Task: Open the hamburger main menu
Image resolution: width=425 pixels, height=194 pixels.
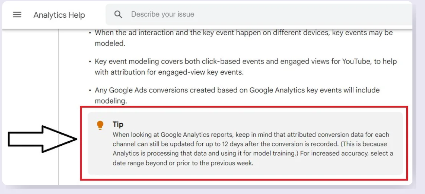Action: point(17,15)
